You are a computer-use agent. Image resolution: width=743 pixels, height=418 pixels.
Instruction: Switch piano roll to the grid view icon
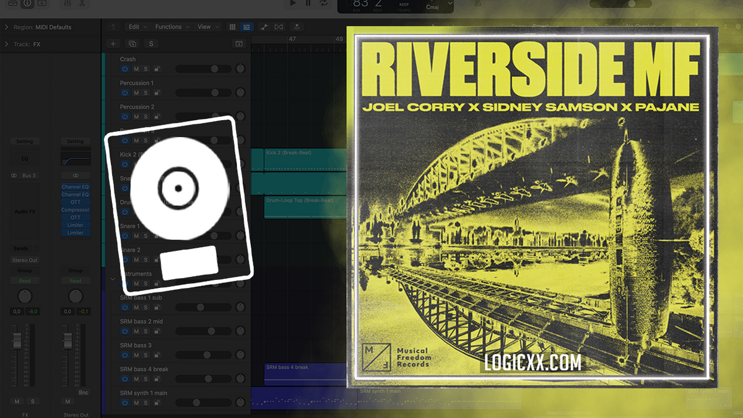point(232,27)
